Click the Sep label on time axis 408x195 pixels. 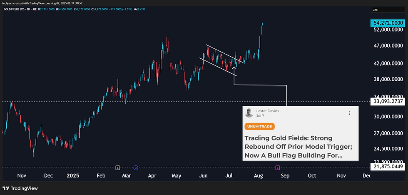285,176
